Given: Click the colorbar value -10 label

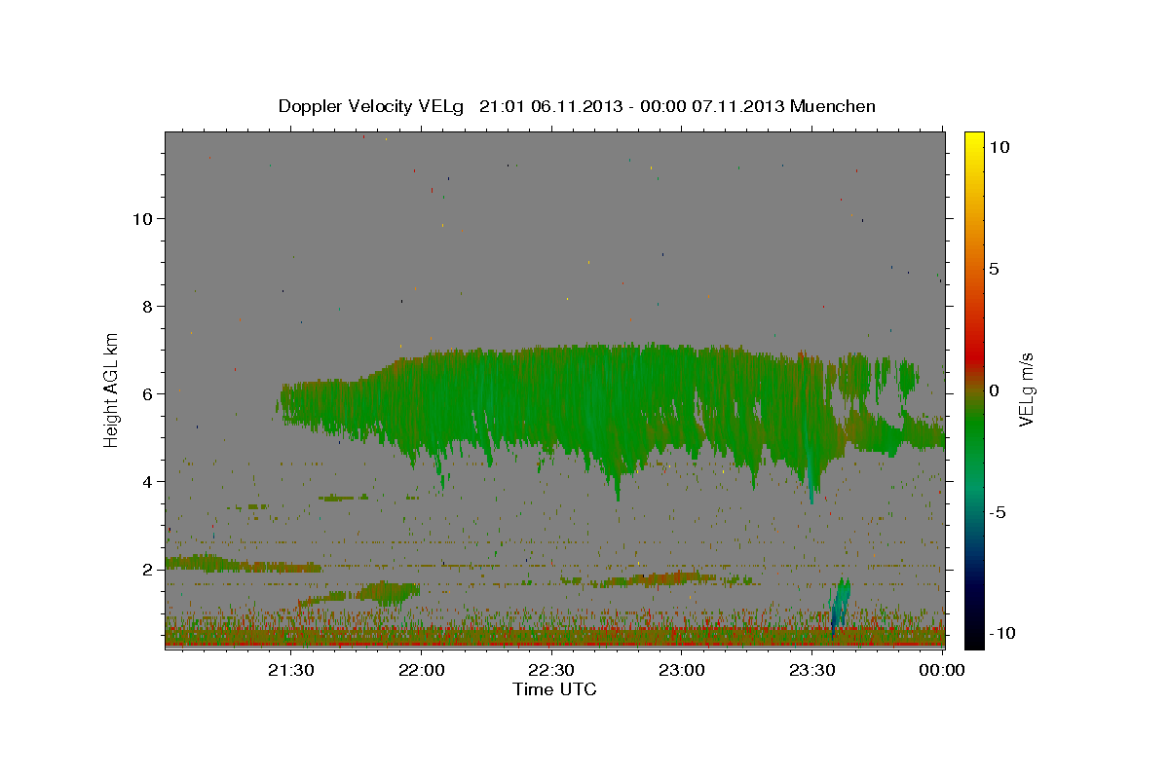Looking at the screenshot, I should click(x=1002, y=634).
